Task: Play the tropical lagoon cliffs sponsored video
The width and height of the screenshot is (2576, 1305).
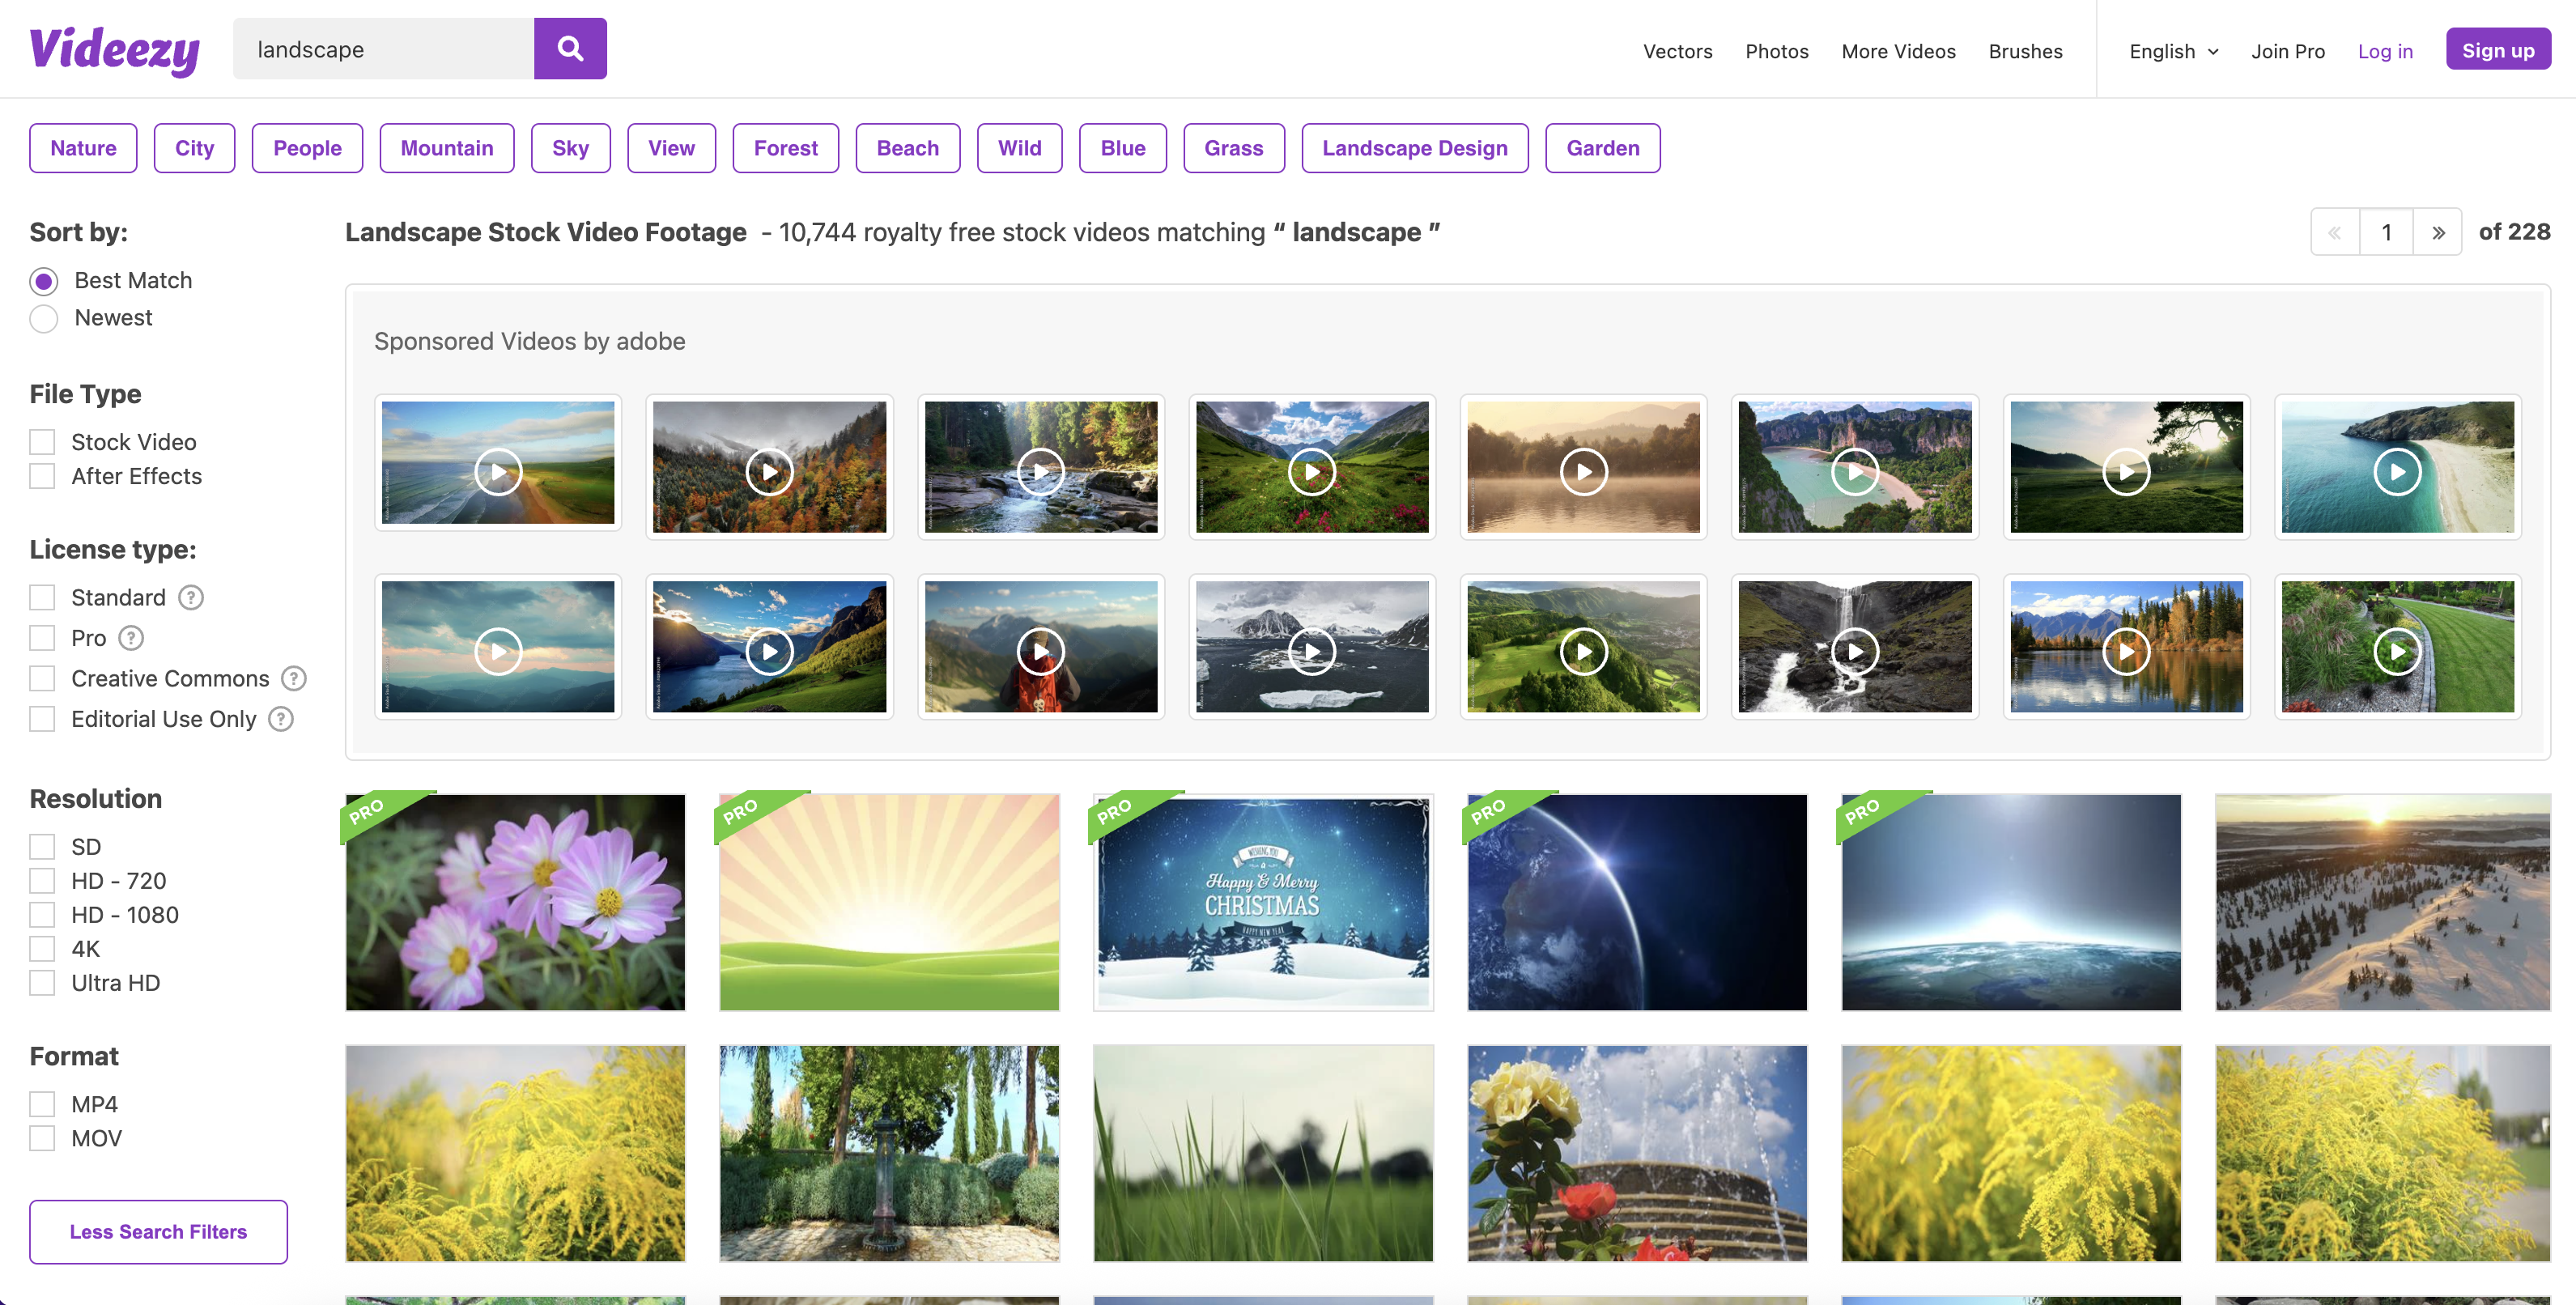Action: click(1855, 466)
